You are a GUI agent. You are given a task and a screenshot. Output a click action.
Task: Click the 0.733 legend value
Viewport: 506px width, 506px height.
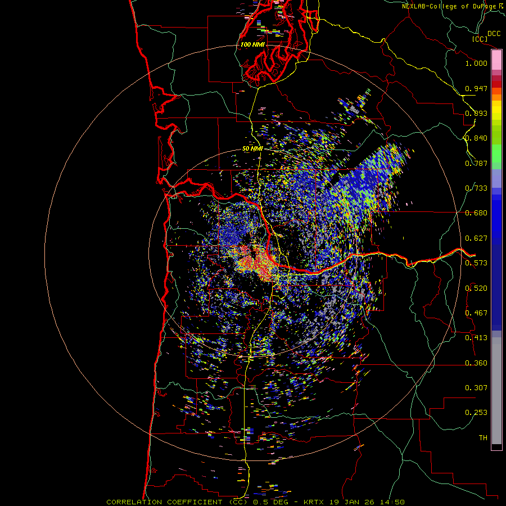[476, 188]
